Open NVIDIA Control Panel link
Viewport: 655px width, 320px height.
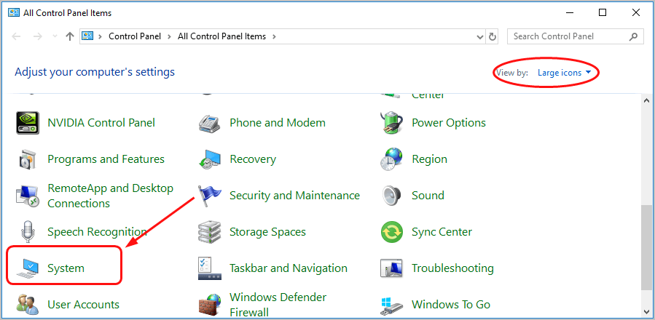click(101, 123)
